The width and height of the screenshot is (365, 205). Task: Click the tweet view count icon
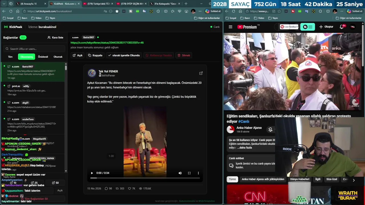click(x=140, y=188)
